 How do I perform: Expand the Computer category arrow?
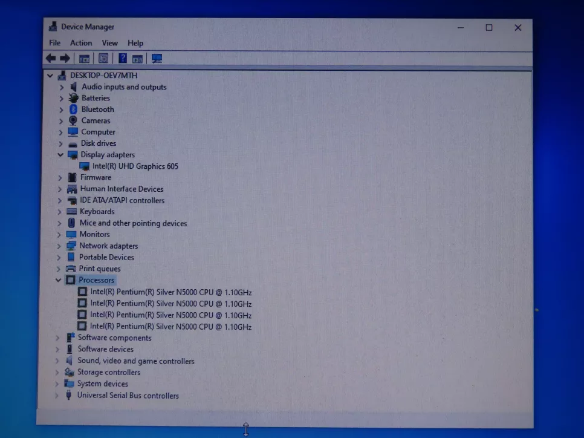pyautogui.click(x=60, y=132)
